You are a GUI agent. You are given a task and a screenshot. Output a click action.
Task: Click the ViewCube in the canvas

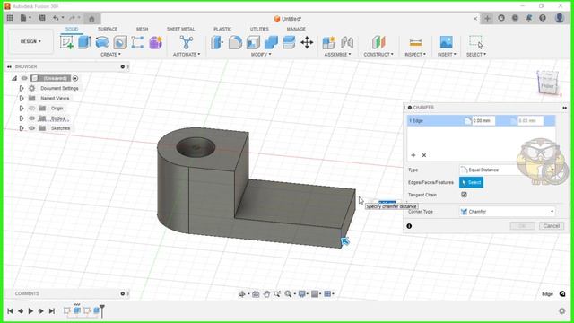[x=547, y=83]
